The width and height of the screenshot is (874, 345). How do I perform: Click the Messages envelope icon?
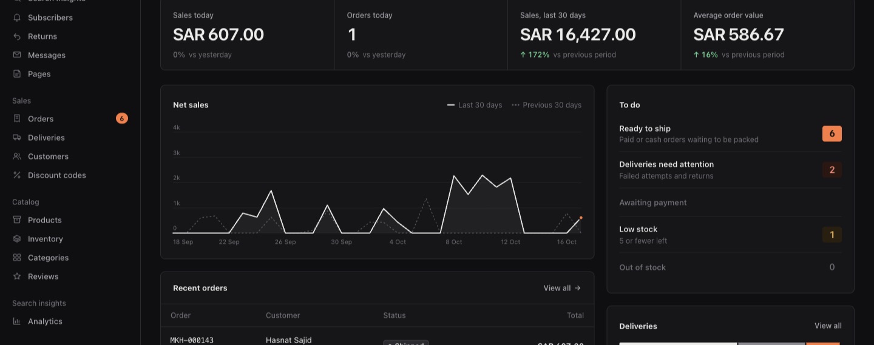click(17, 55)
